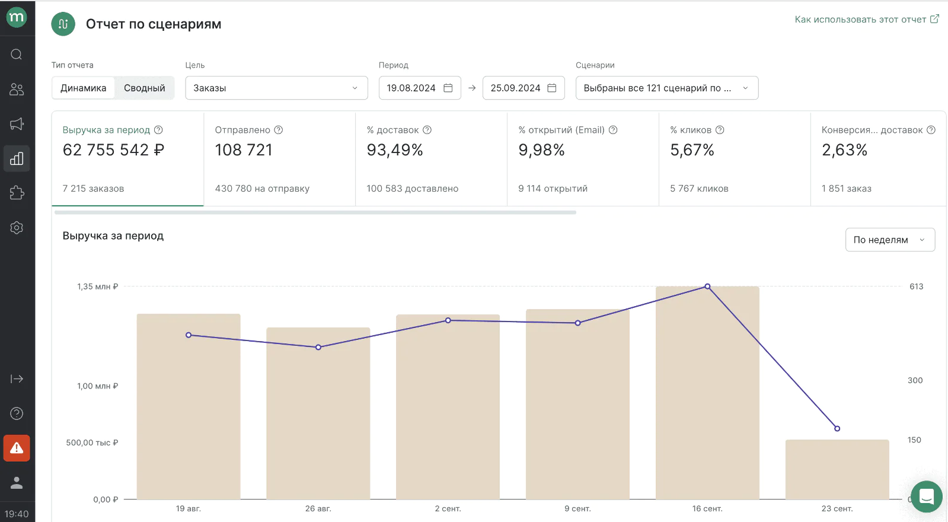Open user profile icon in sidebar
Screen dimensions: 948x522
17,483
